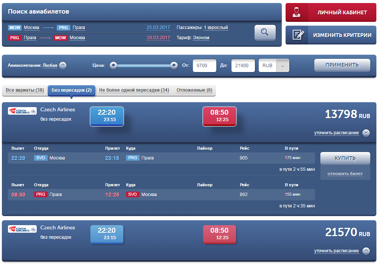Screen dimensions: 379x264
Task: Expand schedule details for 13798 RUB flight
Action: [x=366, y=133]
